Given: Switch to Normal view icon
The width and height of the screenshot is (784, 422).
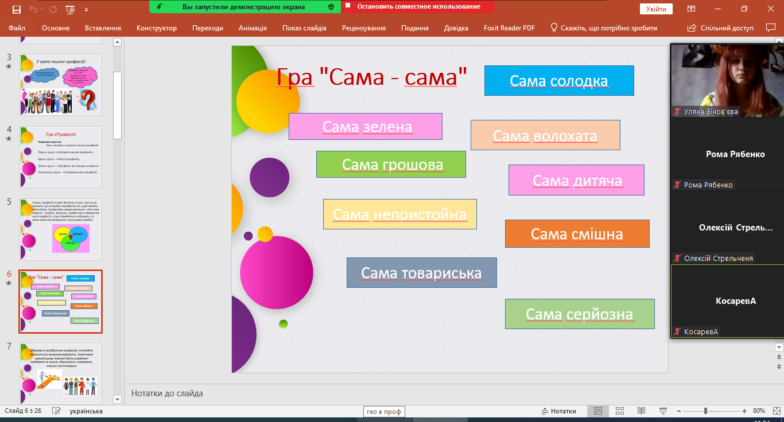Looking at the screenshot, I should [598, 411].
